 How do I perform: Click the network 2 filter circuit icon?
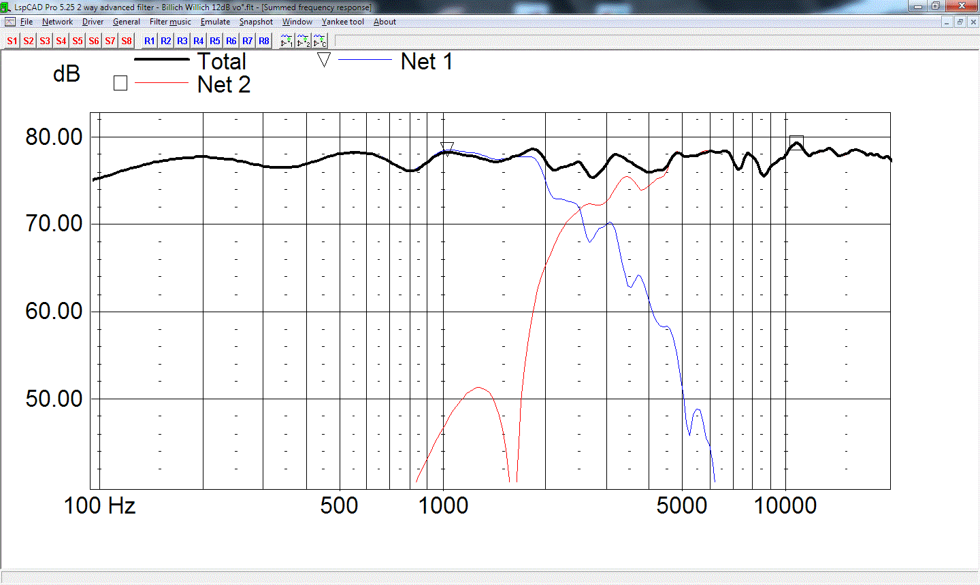(304, 41)
